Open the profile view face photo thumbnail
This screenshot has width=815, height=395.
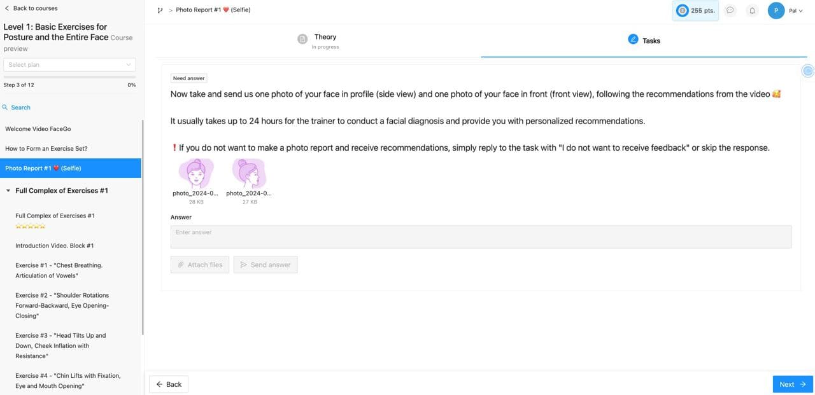(249, 173)
